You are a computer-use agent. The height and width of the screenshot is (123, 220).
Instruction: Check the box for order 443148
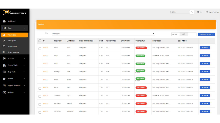[x=40, y=112]
